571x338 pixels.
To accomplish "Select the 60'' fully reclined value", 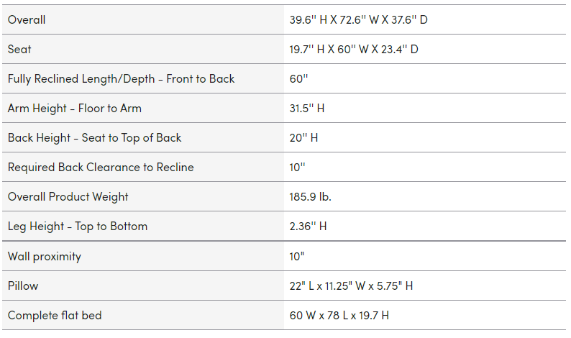I will pyautogui.click(x=298, y=79).
